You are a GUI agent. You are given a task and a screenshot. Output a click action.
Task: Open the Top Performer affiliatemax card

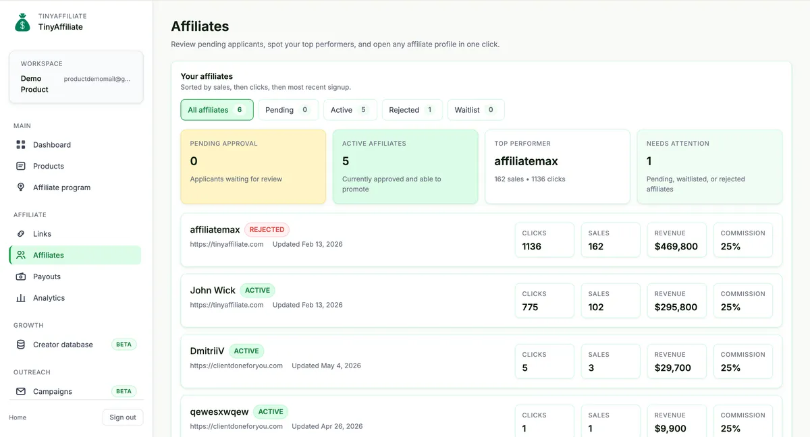558,167
